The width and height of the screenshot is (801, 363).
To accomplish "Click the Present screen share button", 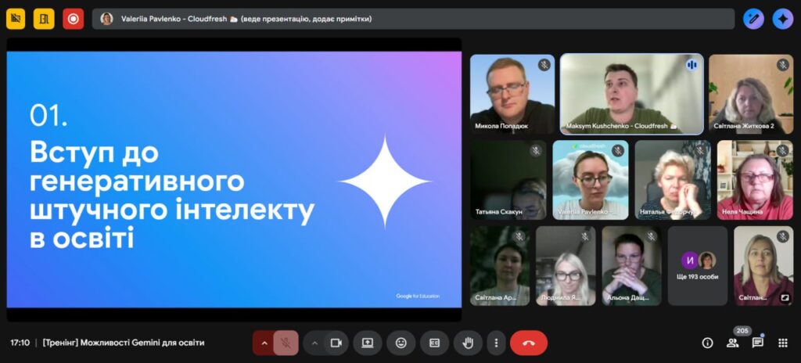I will pyautogui.click(x=368, y=343).
